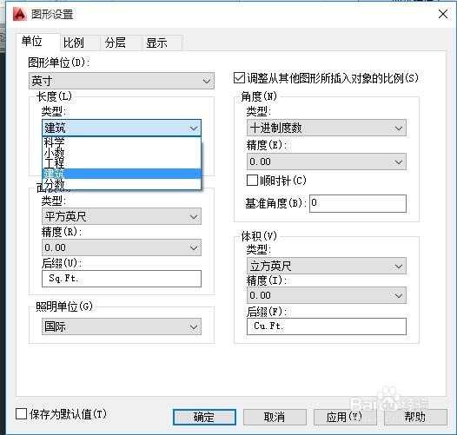Screen dimensions: 457x435
Task: Toggle 调整从其他图形所插入对象的比例 checkbox
Action: pos(239,78)
